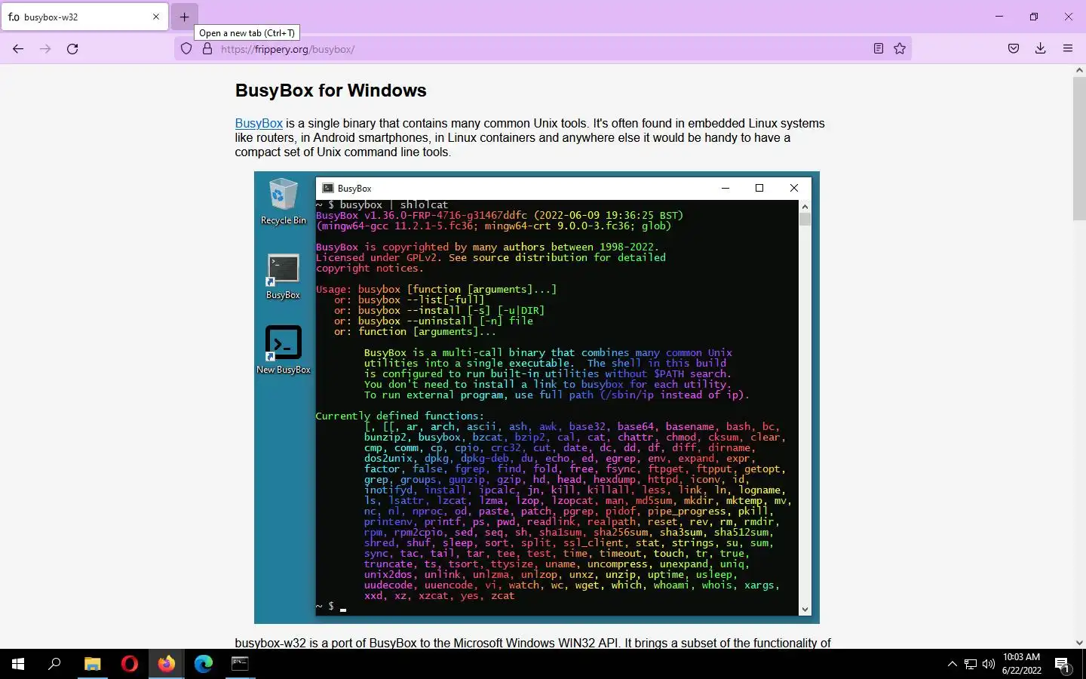Bookmark this page with the star icon
Image resolution: width=1086 pixels, height=679 pixels.
[x=900, y=49]
